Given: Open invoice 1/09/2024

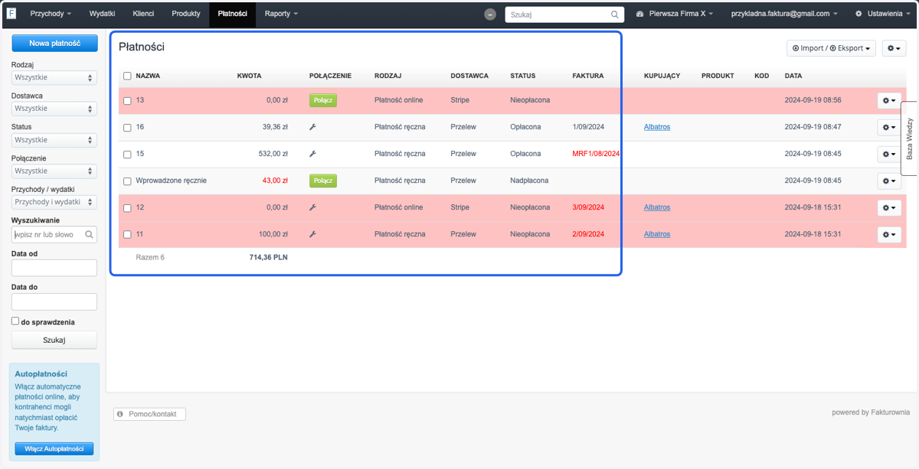Looking at the screenshot, I should pos(588,127).
